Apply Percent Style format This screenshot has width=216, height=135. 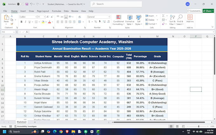(x=96, y=22)
